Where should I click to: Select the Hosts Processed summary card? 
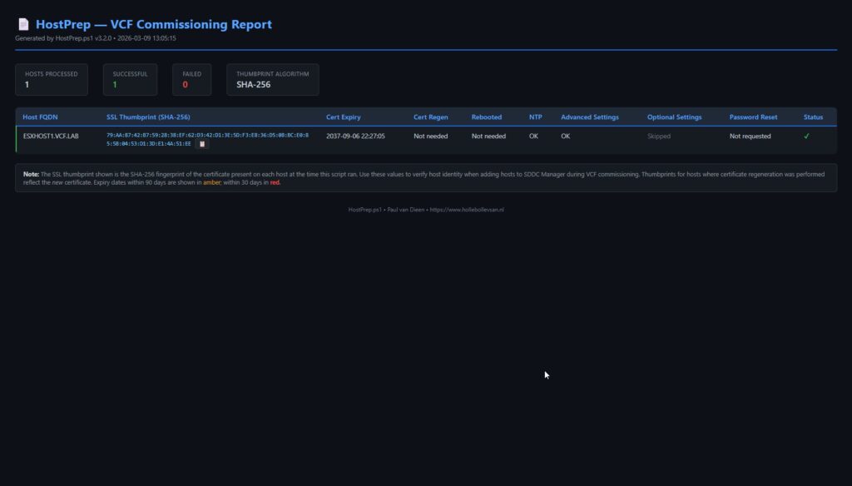(52, 79)
